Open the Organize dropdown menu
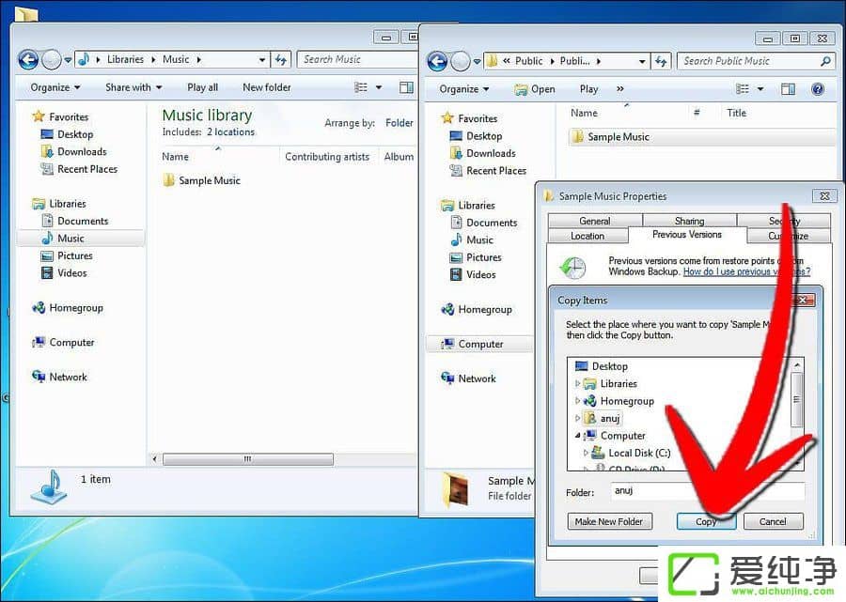This screenshot has height=602, width=846. 53,87
